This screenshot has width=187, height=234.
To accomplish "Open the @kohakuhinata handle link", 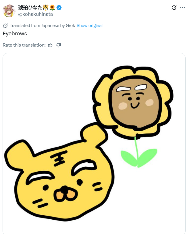I will 35,14.
